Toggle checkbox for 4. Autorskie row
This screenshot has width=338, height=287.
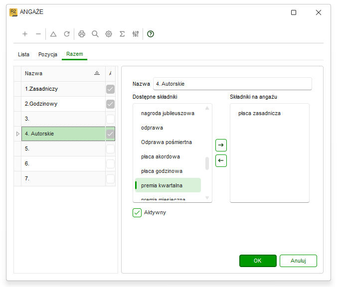point(110,134)
